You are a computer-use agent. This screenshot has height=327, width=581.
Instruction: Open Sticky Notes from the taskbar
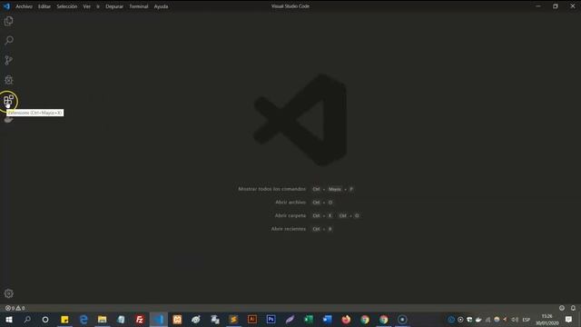(x=64, y=320)
